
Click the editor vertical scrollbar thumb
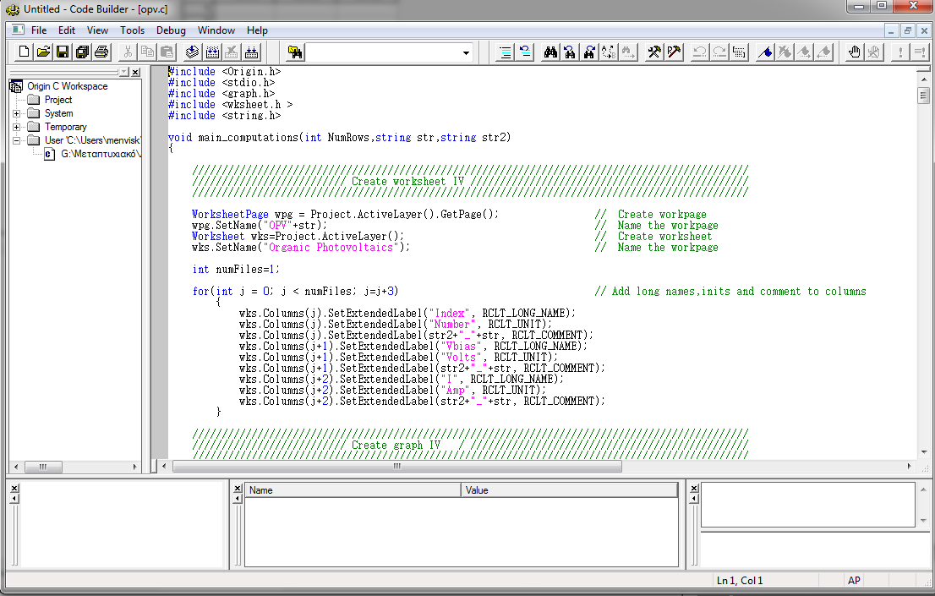(924, 96)
